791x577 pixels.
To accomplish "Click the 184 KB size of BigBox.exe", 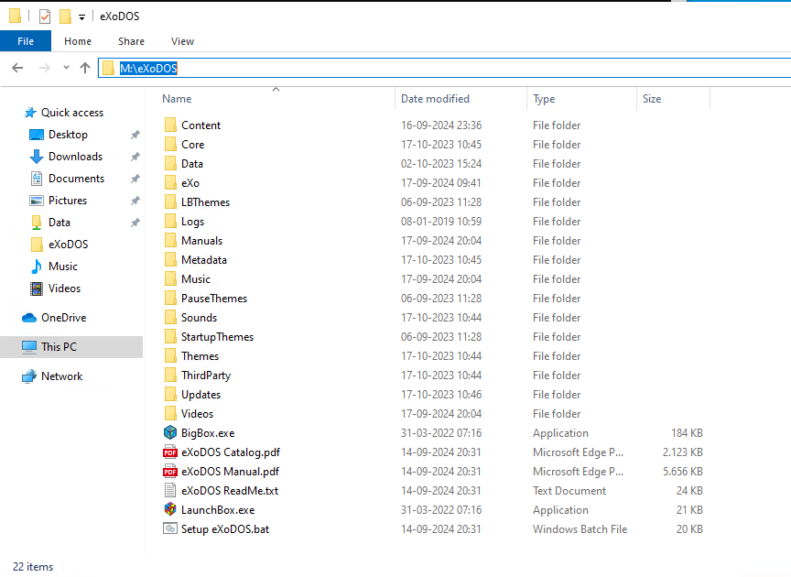I will tap(687, 433).
